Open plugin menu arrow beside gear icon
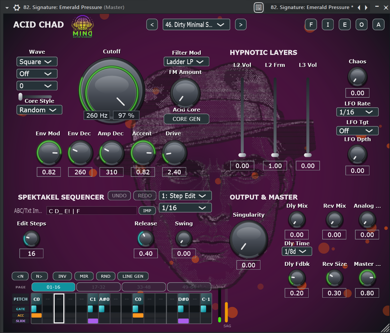Viewport: 390px width, 333px height. coord(7,8)
